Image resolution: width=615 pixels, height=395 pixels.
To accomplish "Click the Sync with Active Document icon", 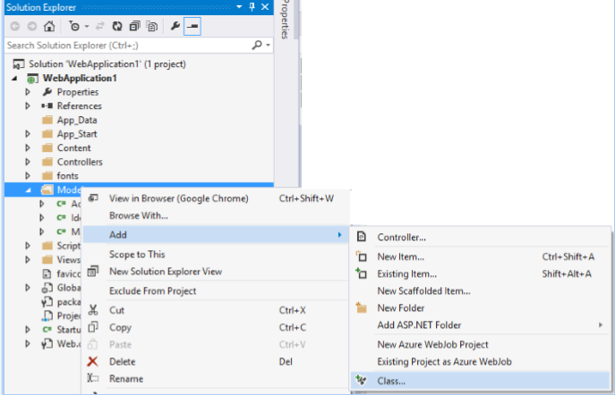I will tap(100, 26).
